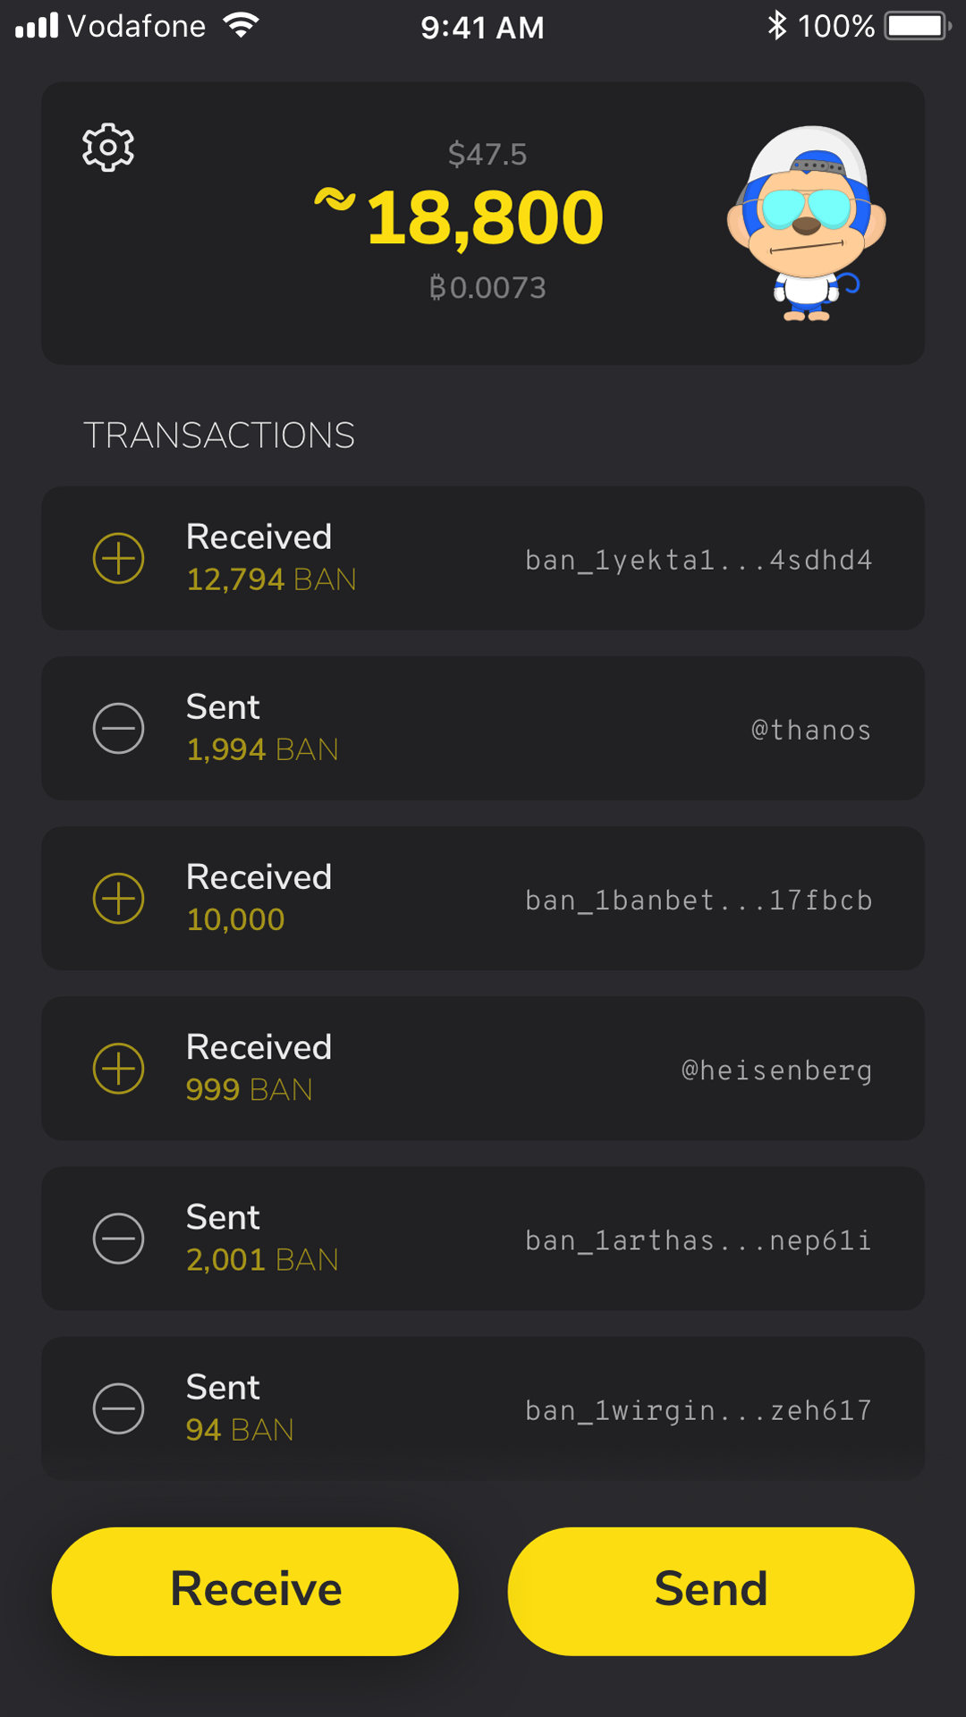The width and height of the screenshot is (966, 1717).
Task: Click the plus icon on 999 BAN transaction
Action: 119,1069
